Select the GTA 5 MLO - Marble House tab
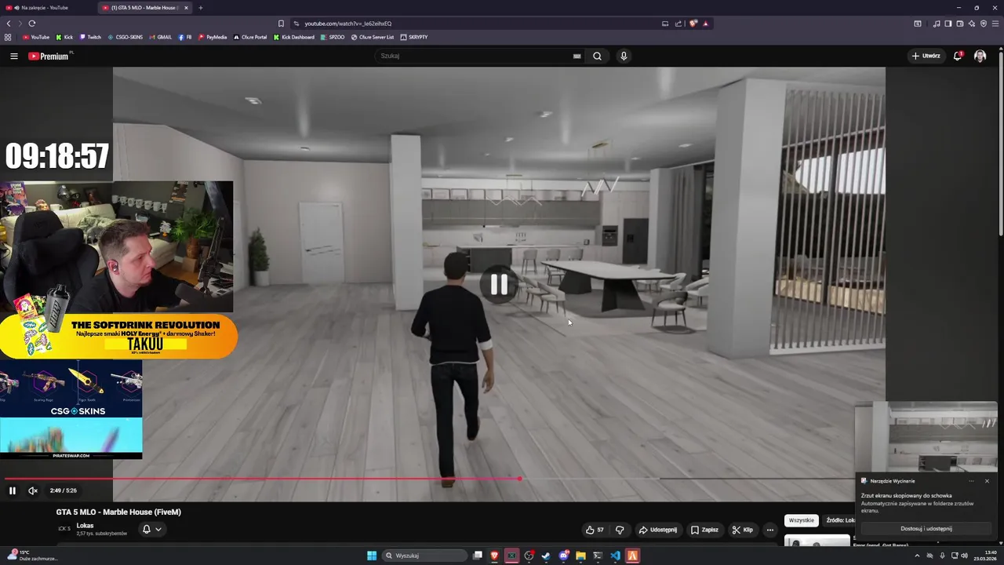 pos(144,8)
